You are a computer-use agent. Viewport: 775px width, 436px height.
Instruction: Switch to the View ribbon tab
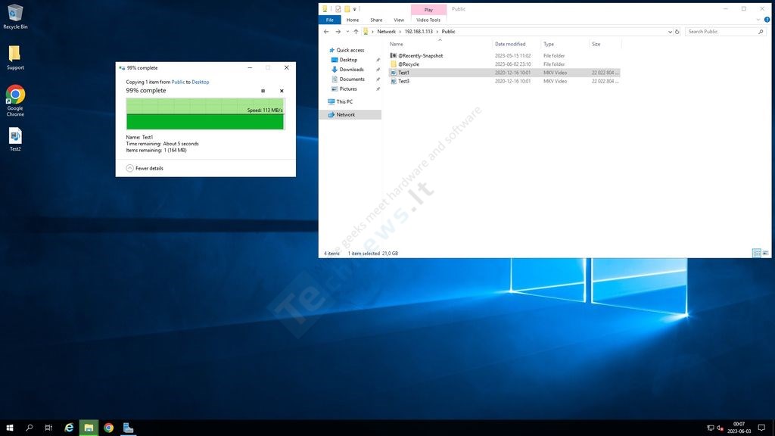tap(399, 20)
